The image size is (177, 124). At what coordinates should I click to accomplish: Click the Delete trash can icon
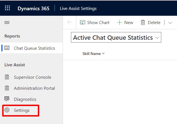(x=143, y=22)
